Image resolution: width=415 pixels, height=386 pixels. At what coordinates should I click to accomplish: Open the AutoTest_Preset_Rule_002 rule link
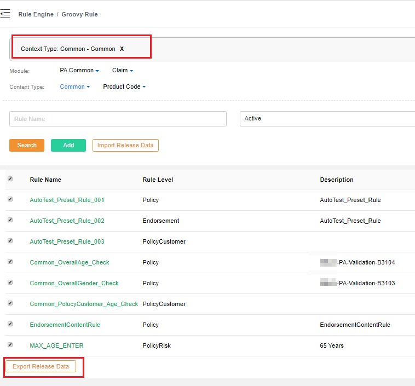coord(67,221)
